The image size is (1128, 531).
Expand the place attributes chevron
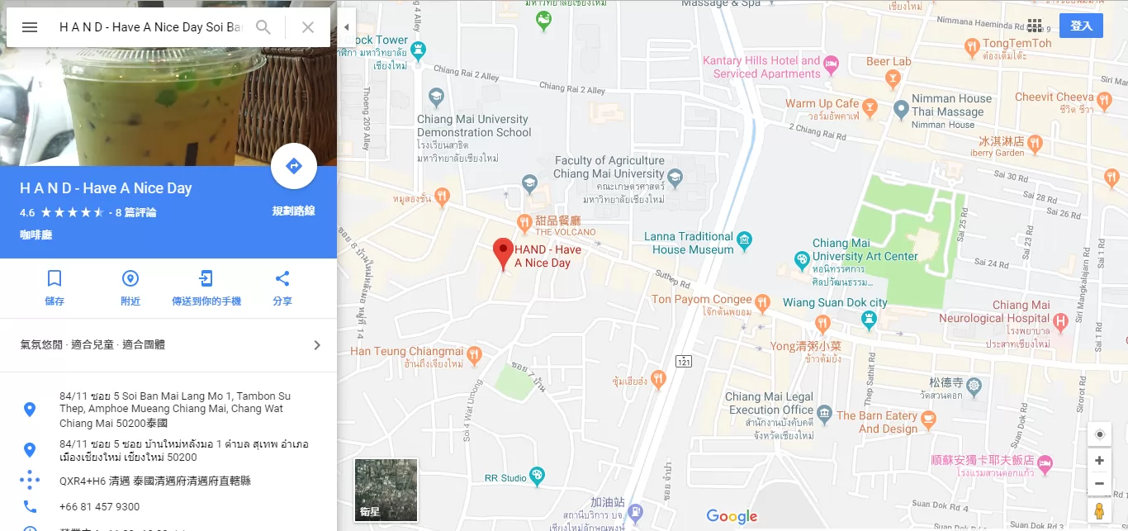(x=317, y=345)
